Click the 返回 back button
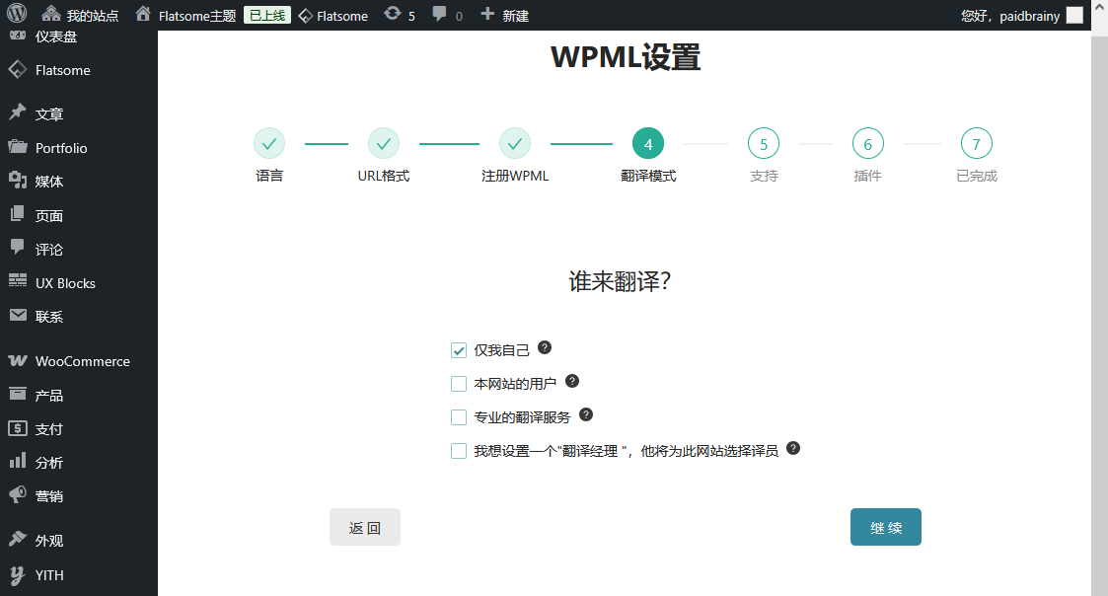The width and height of the screenshot is (1108, 596). (x=365, y=527)
